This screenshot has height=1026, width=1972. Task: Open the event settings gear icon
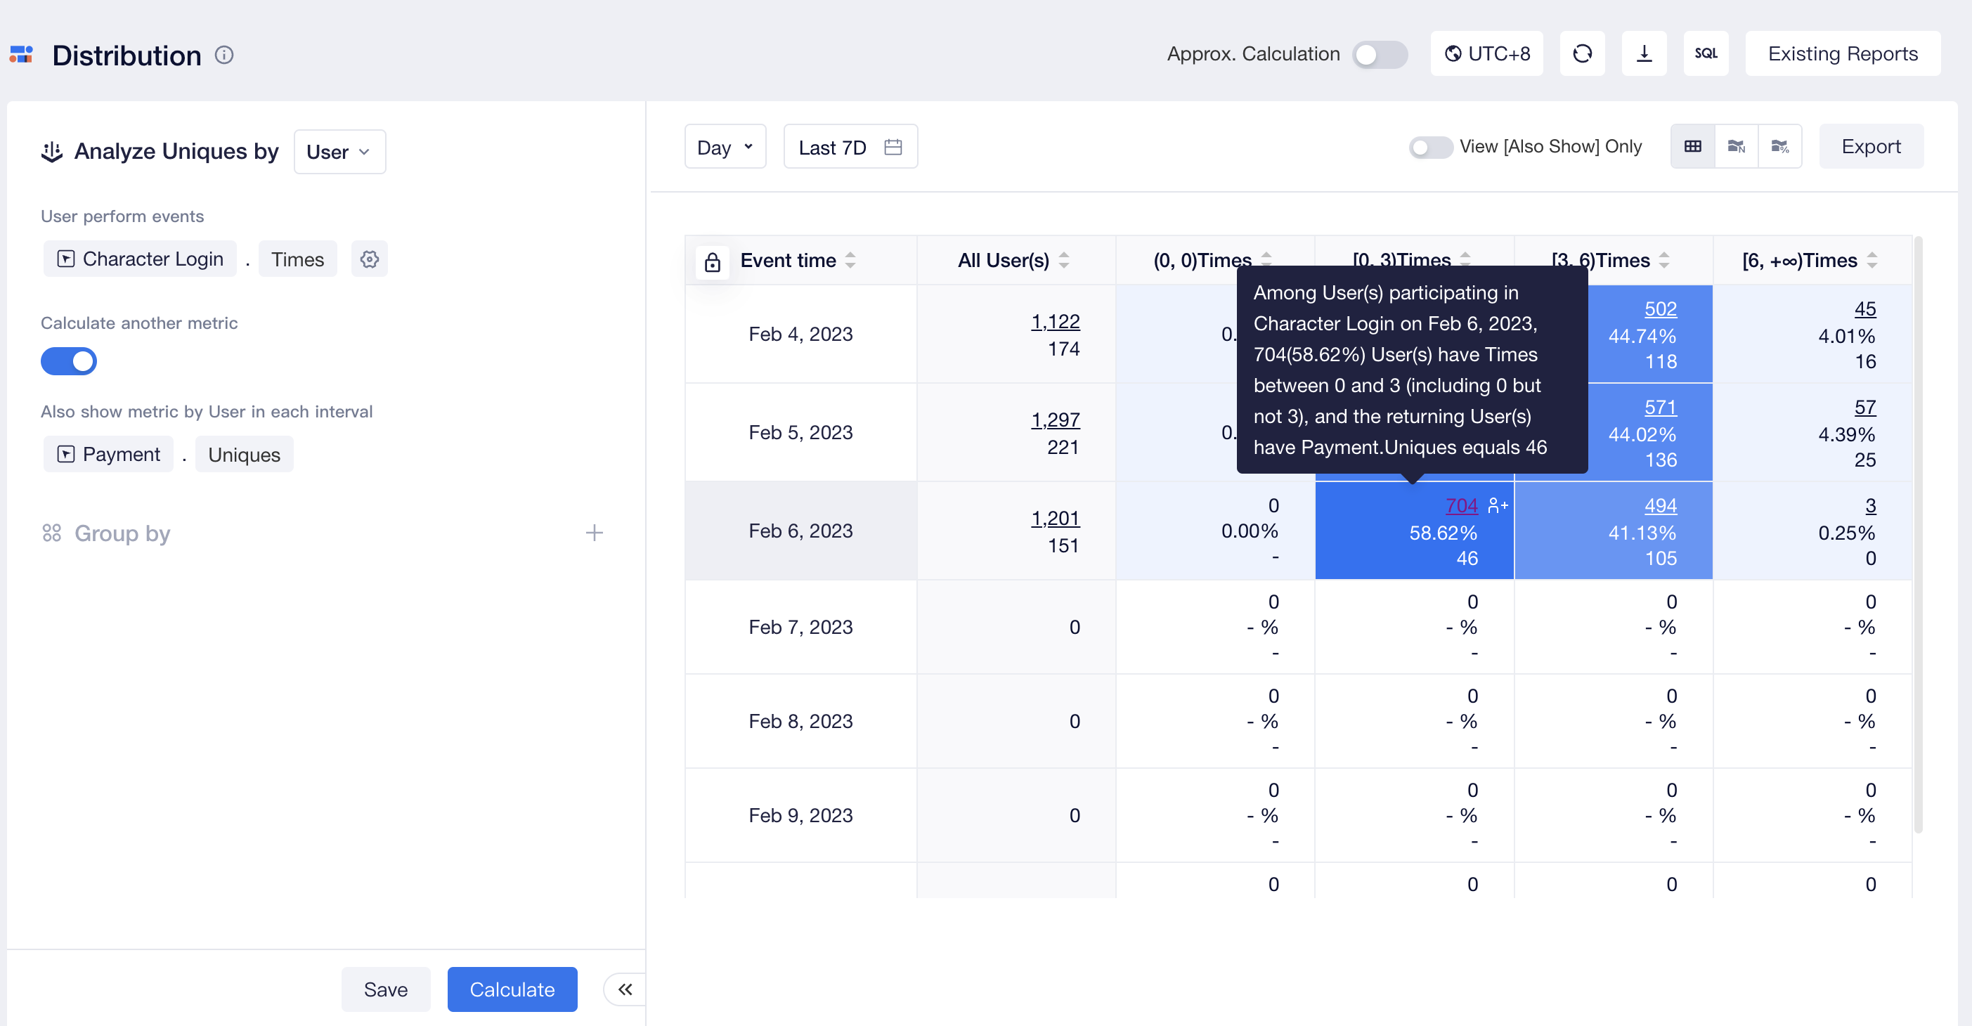coord(370,259)
